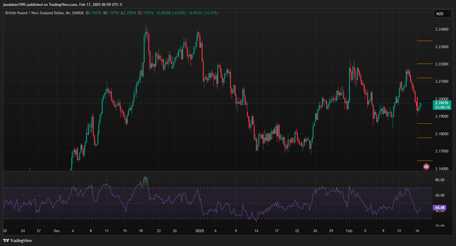Click the Feb label on the date axis
This screenshot has width=456, height=246.
click(349, 231)
